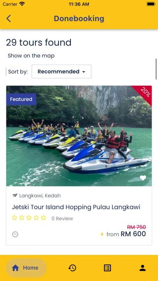Image resolution: width=158 pixels, height=281 pixels.
Task: Tap Show on the map link
Action: coord(31,56)
